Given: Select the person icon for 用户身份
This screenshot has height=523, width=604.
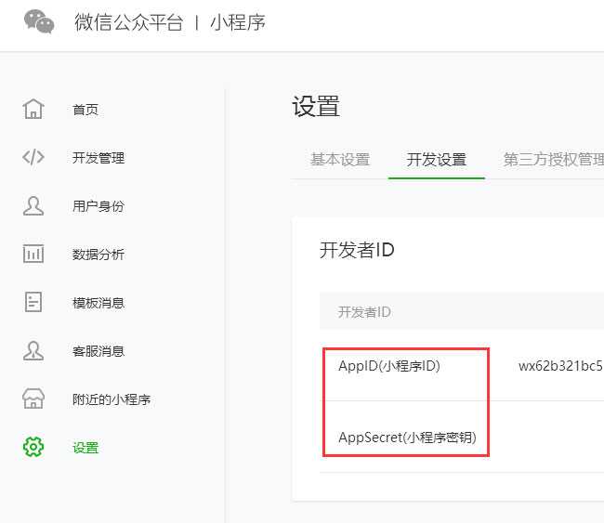Looking at the screenshot, I should [x=33, y=206].
